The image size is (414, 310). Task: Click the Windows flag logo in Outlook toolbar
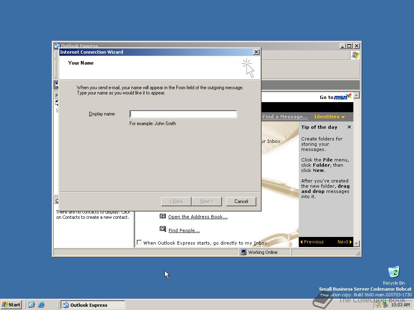point(355,55)
